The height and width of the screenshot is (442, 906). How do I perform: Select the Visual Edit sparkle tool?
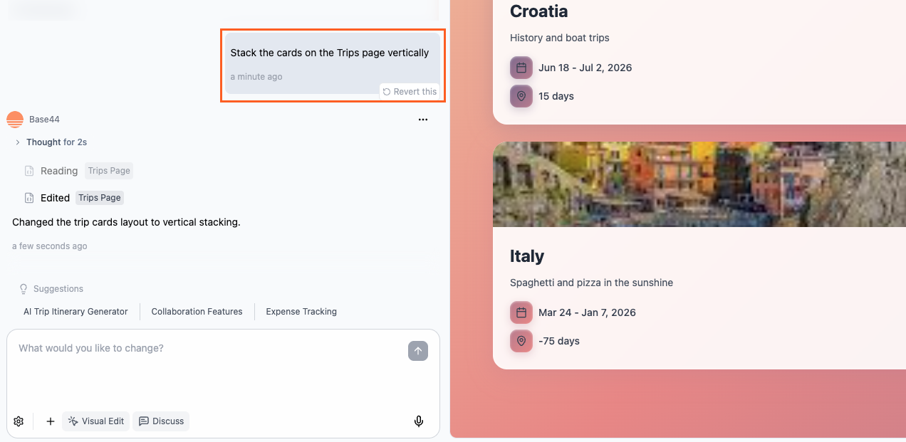tap(95, 421)
